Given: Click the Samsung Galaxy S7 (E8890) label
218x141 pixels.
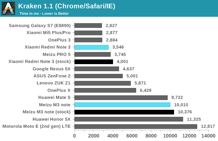Looking at the screenshot, I should tap(40, 26).
